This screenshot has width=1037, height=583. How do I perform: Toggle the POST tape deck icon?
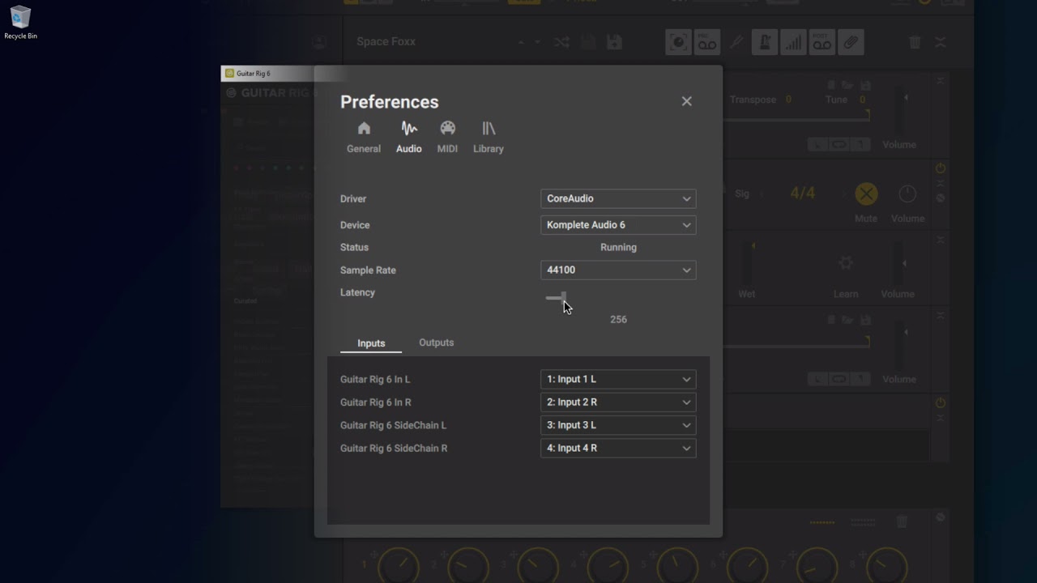822,42
